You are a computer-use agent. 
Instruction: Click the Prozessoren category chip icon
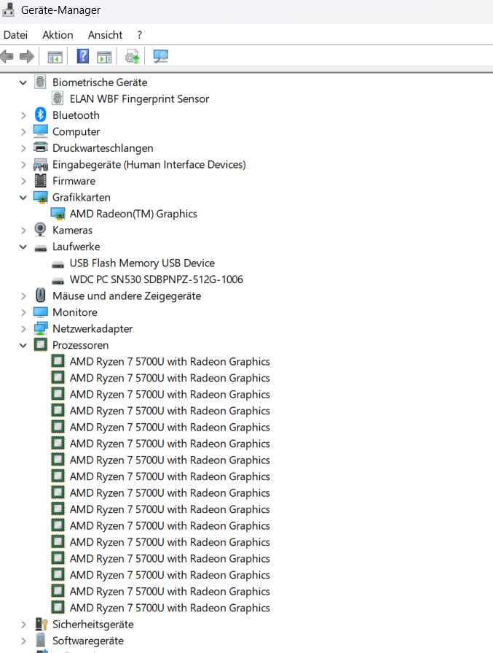tap(40, 344)
